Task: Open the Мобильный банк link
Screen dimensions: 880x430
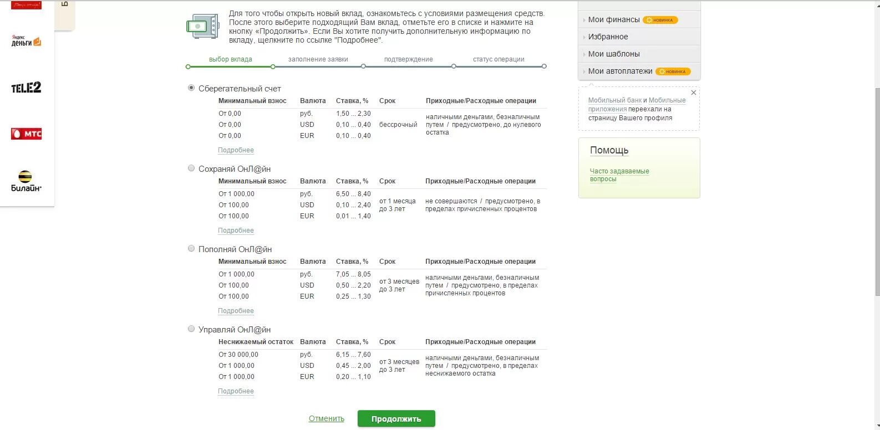Action: (x=615, y=100)
